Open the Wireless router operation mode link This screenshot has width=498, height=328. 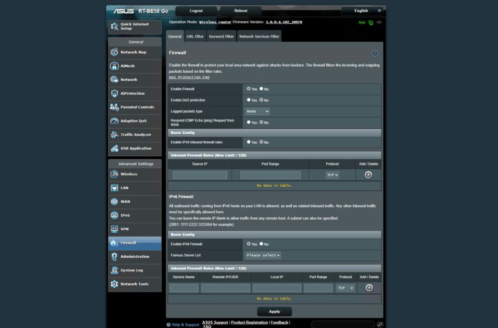[x=215, y=22]
